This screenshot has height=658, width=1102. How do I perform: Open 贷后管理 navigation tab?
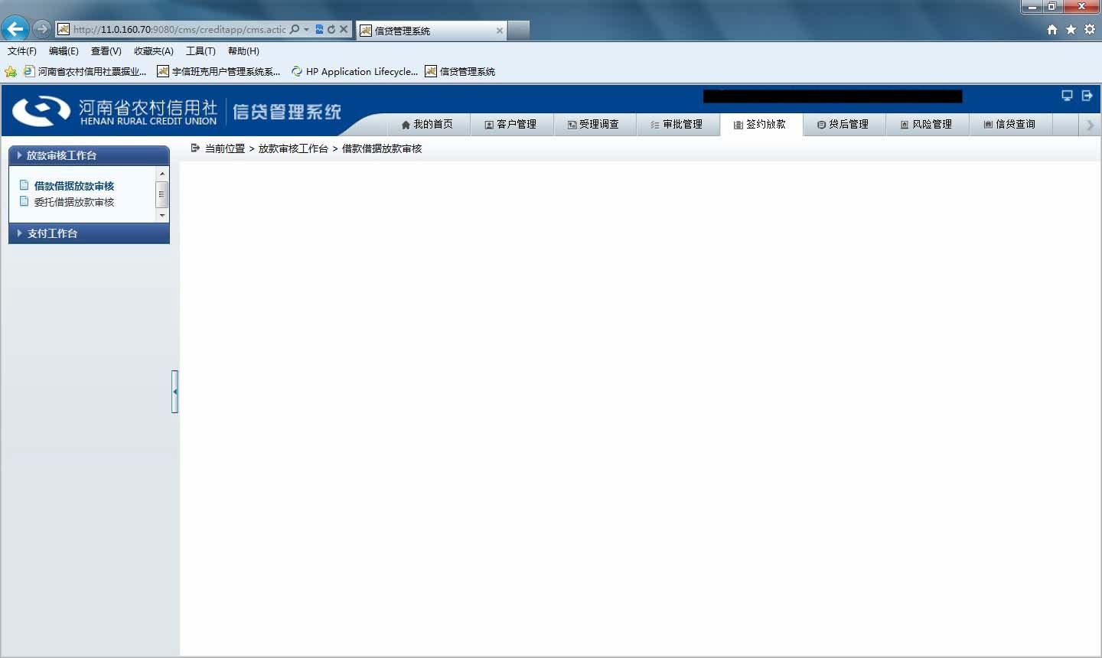click(x=843, y=124)
